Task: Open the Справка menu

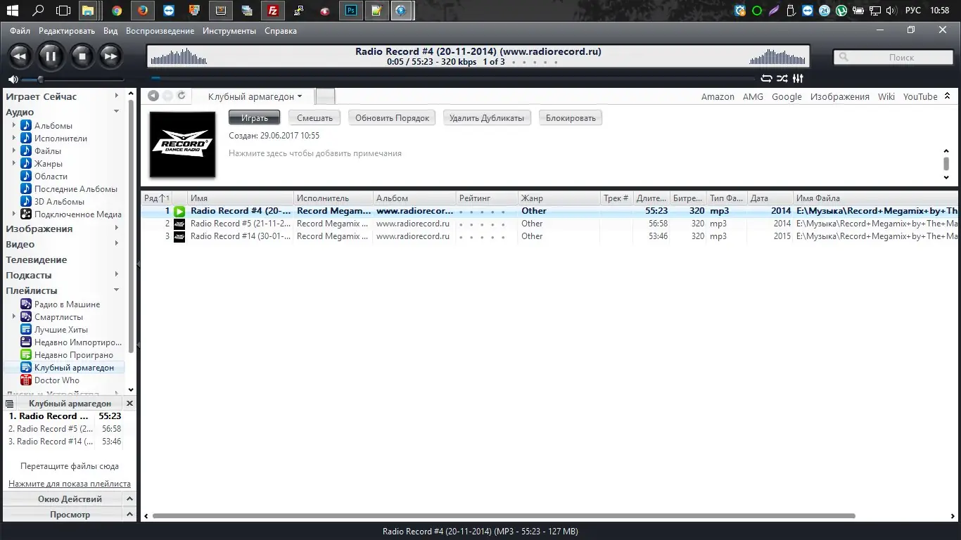Action: 281,31
